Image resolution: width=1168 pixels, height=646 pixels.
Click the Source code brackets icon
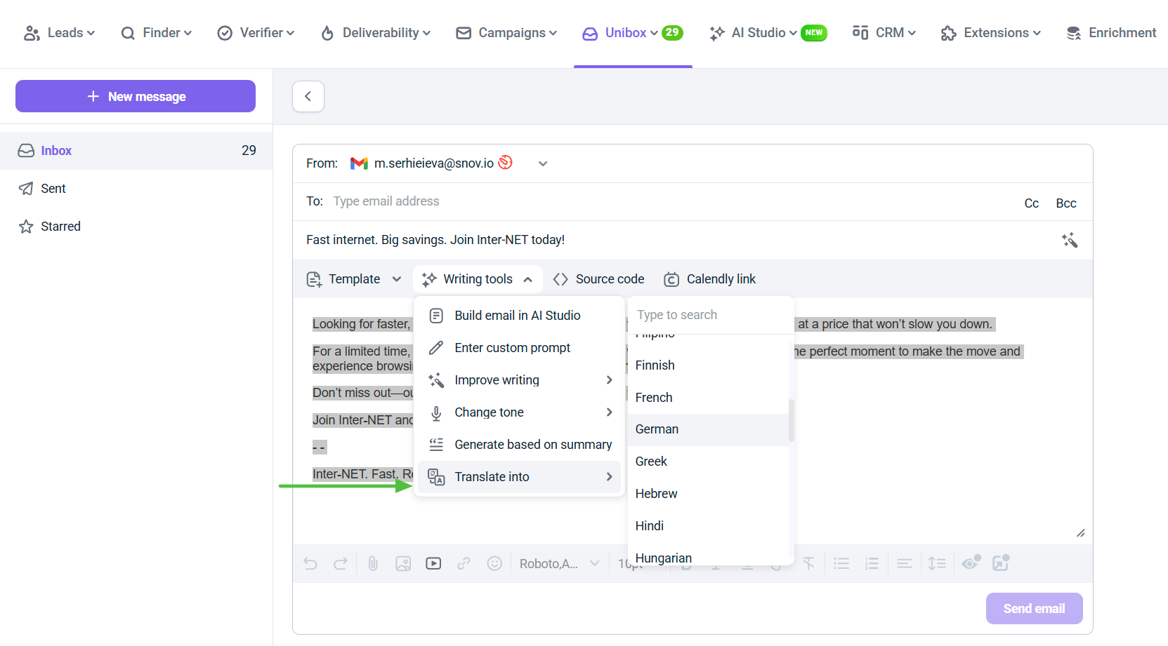[560, 279]
